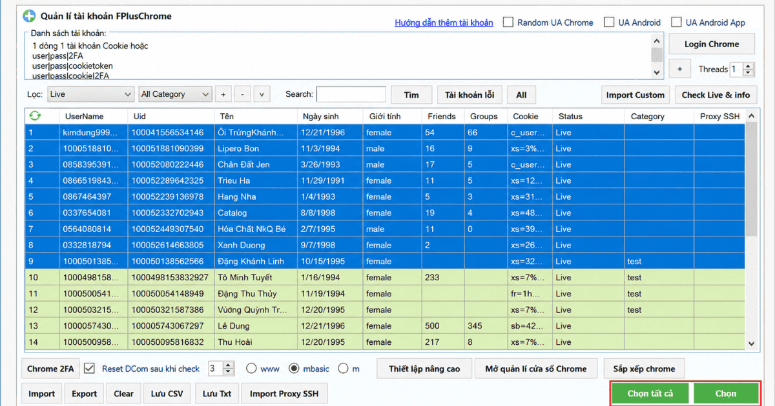The height and width of the screenshot is (406, 775).
Task: Expand the All Category dropdown
Action: (176, 94)
